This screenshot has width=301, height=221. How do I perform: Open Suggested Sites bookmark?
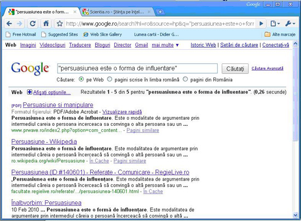coord(60,34)
